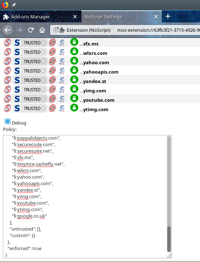
Task: Select the NoScript Settings tab
Action: click(x=121, y=17)
